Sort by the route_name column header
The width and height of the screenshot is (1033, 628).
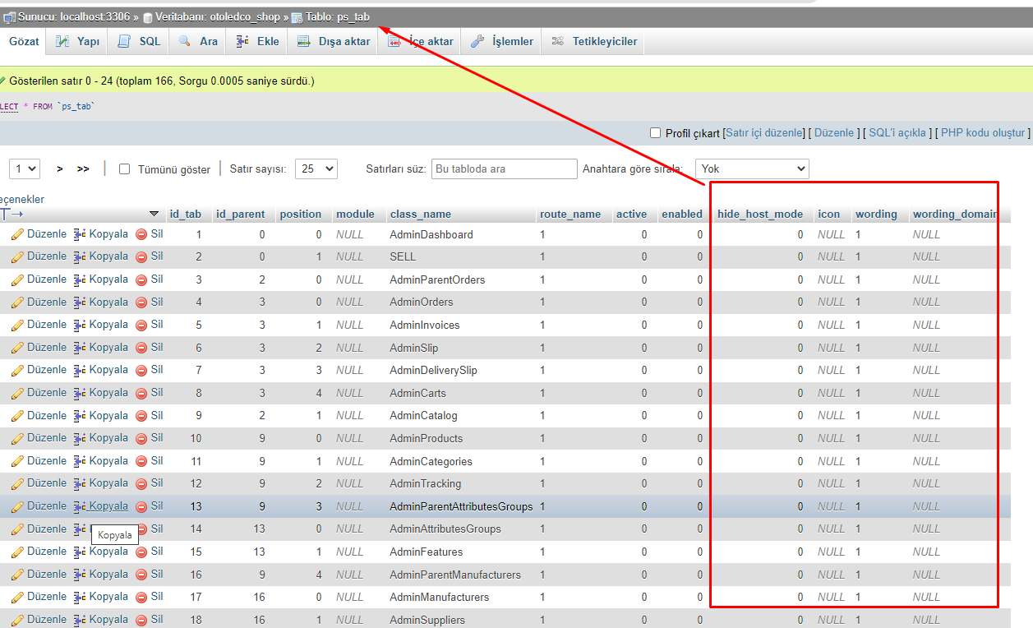click(570, 214)
